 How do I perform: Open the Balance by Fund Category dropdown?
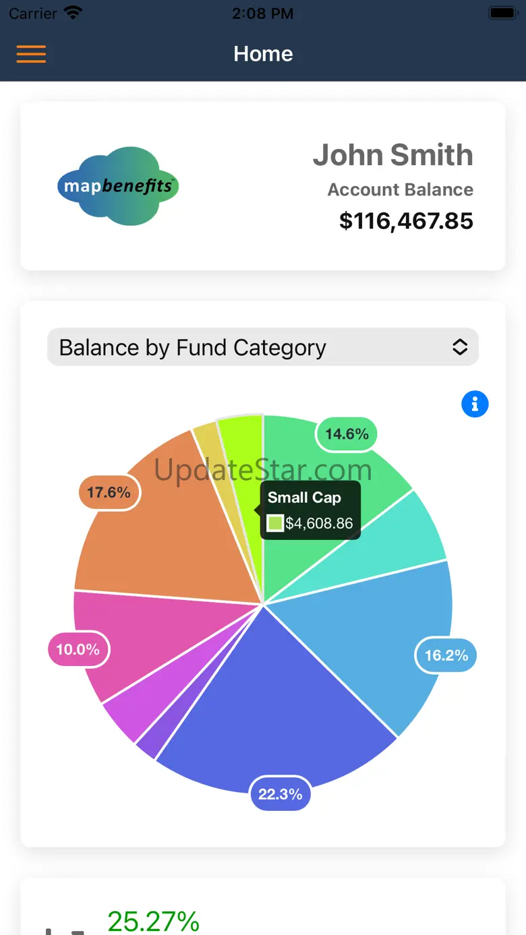262,347
